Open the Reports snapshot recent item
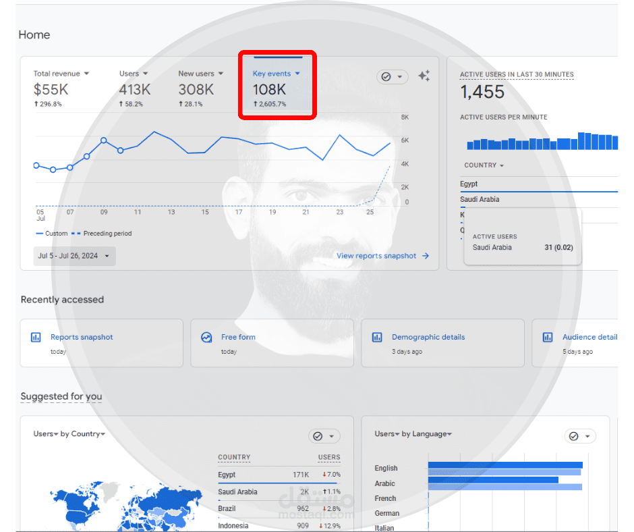This screenshot has height=532, width=634. 101,343
